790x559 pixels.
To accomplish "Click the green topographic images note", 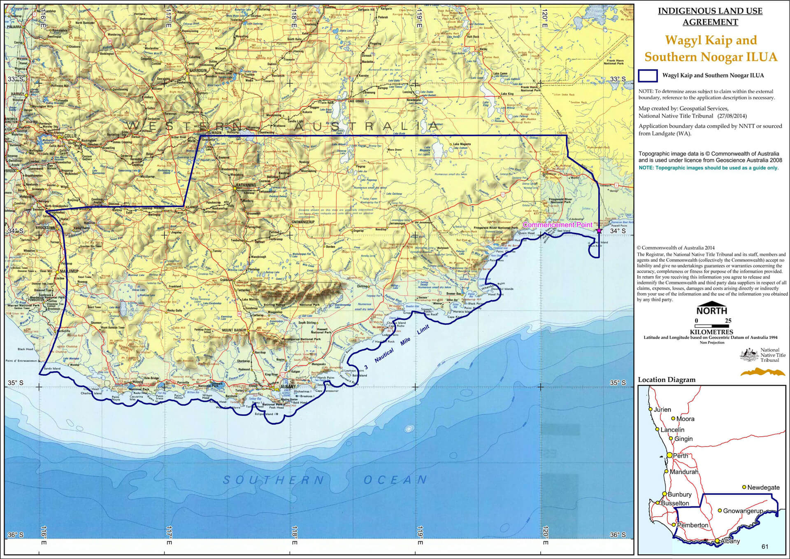I will point(708,168).
